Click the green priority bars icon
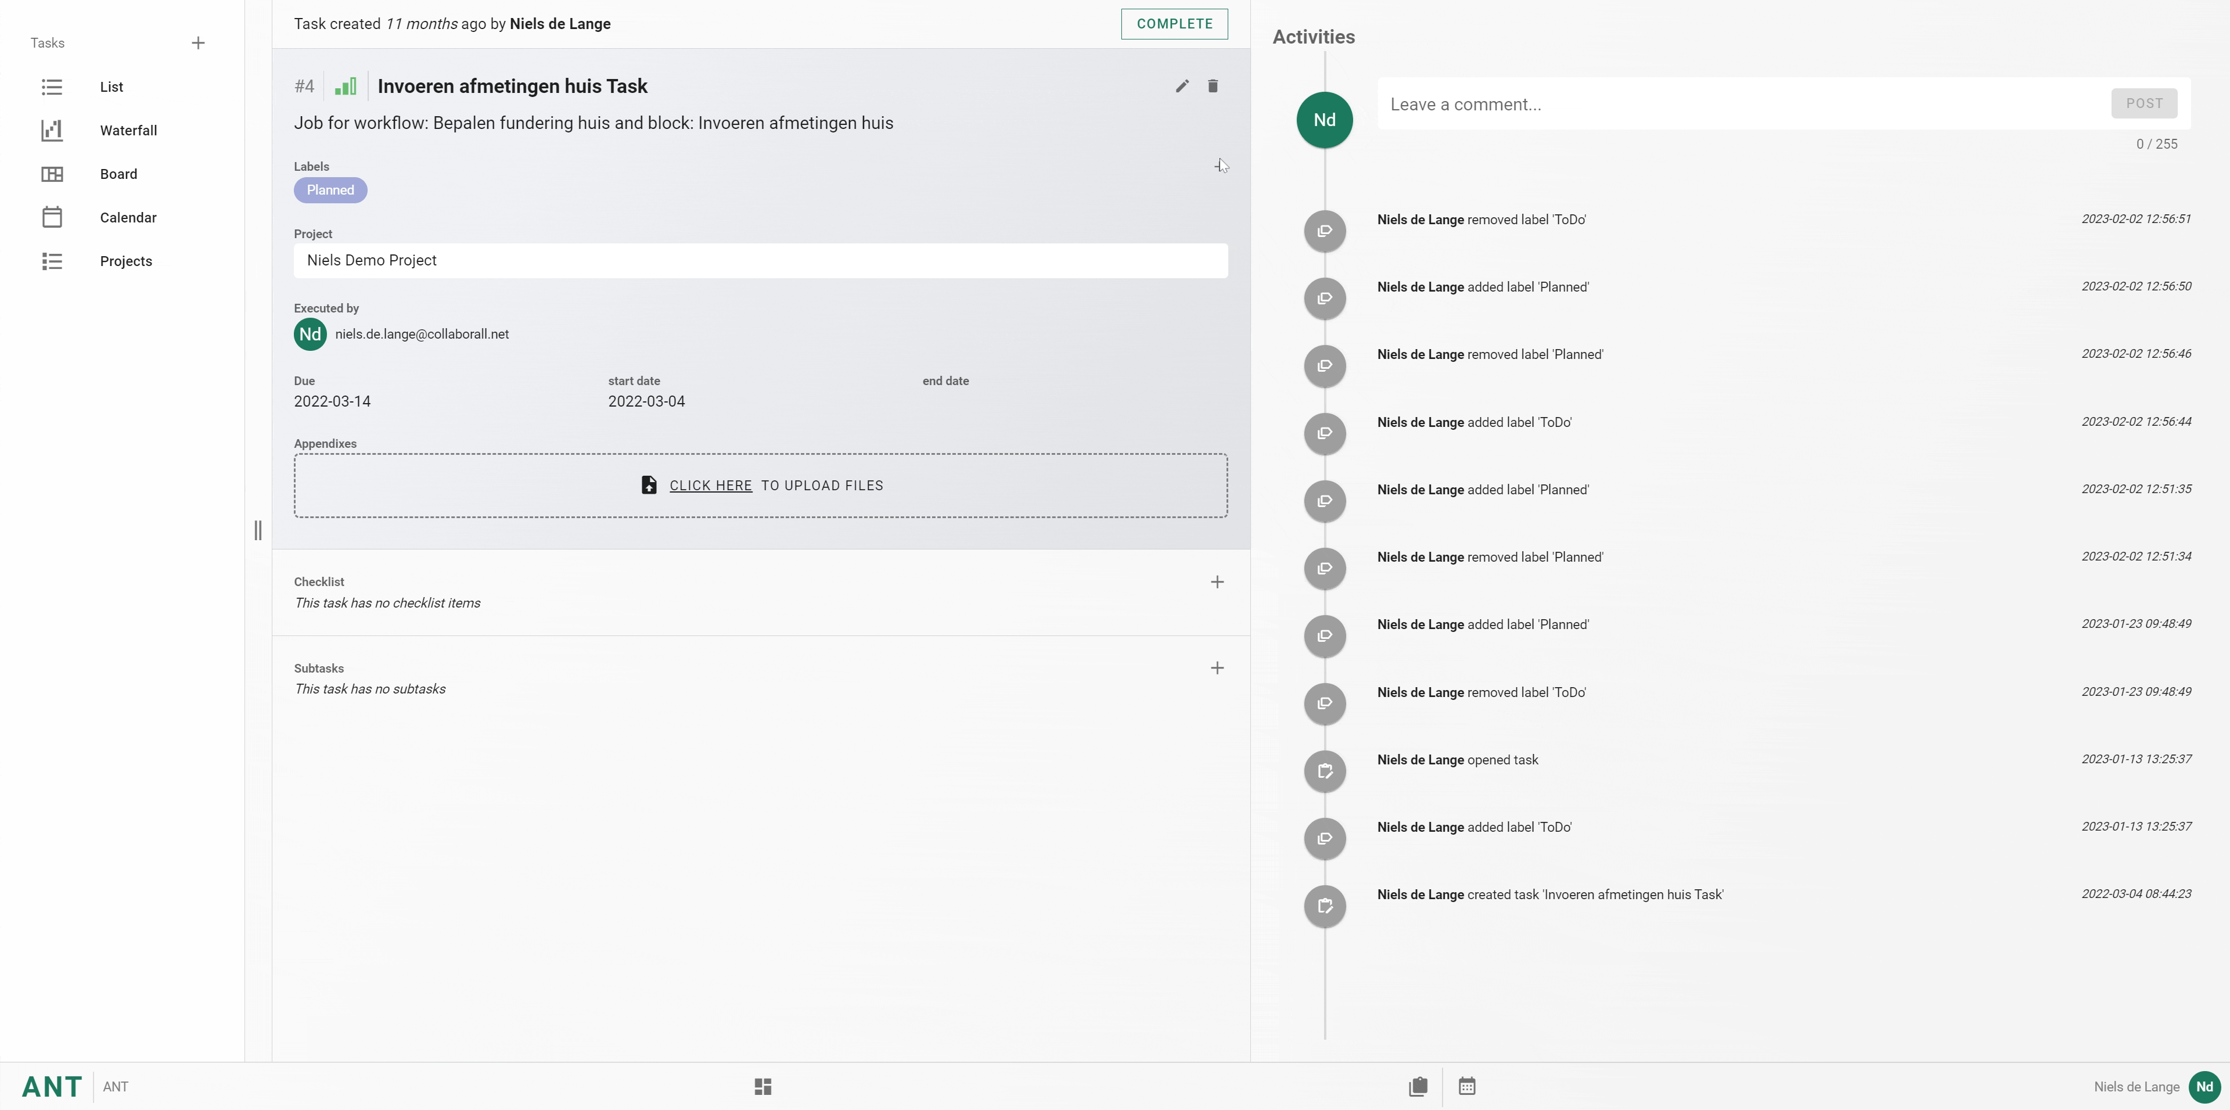 pos(346,86)
